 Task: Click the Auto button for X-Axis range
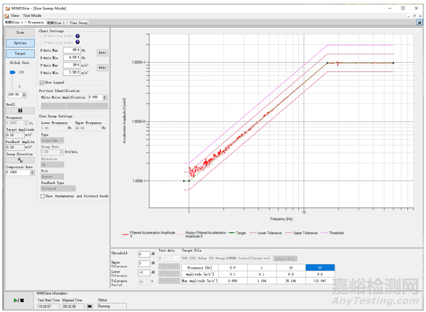[101, 53]
